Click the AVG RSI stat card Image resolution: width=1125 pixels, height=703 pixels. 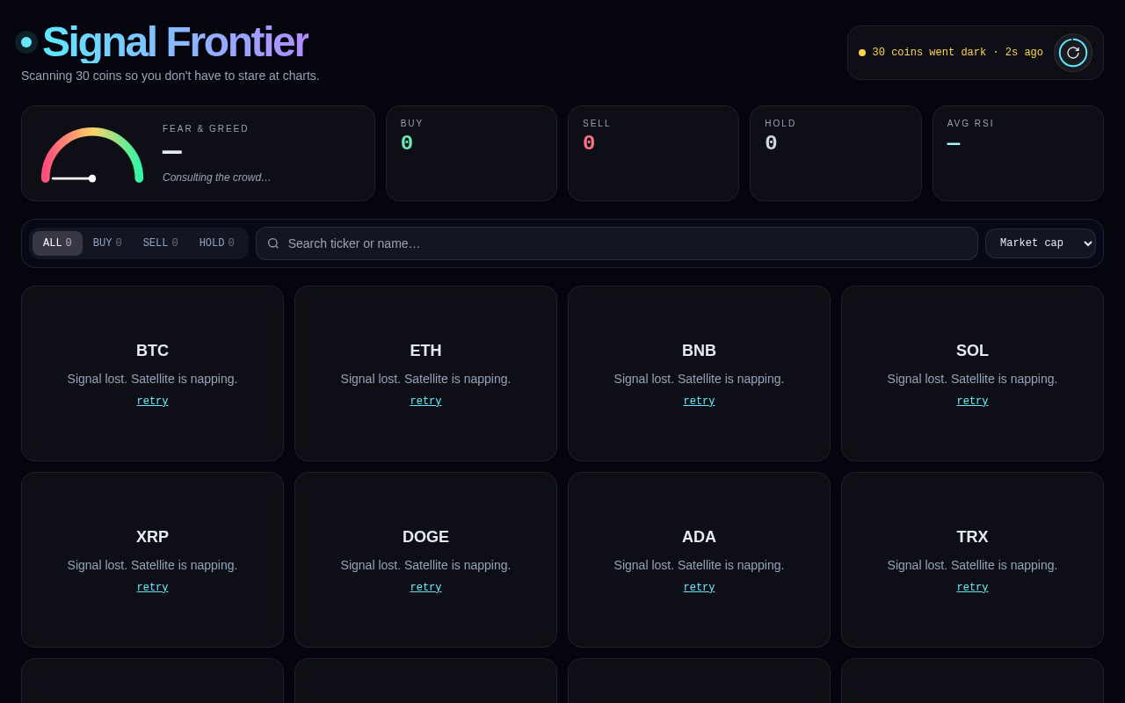coord(1018,154)
